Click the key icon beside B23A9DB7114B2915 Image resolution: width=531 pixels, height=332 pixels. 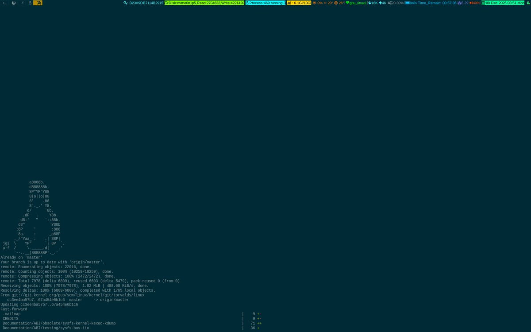pyautogui.click(x=126, y=3)
